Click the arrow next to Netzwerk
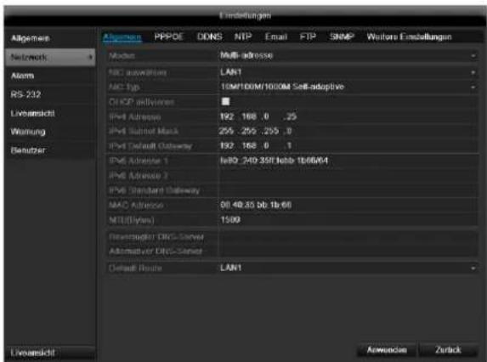This screenshot has width=487, height=362. (x=90, y=57)
